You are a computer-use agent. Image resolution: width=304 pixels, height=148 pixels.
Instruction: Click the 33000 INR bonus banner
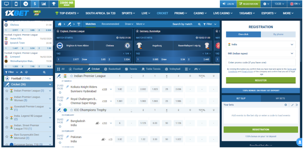[67, 4]
